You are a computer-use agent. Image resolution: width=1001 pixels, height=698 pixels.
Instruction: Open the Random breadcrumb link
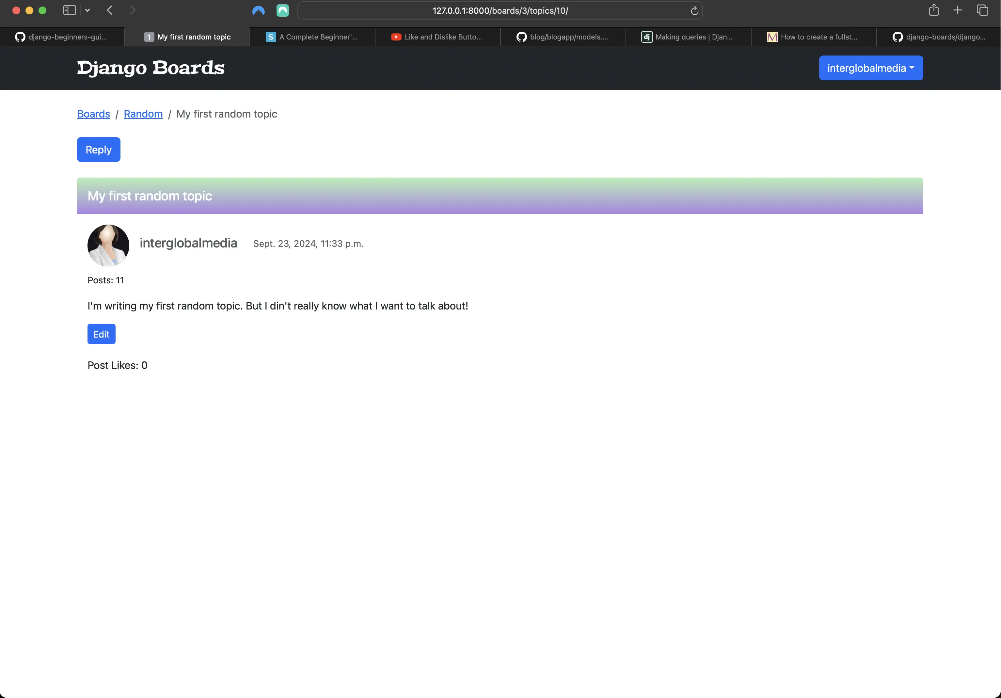pos(143,114)
